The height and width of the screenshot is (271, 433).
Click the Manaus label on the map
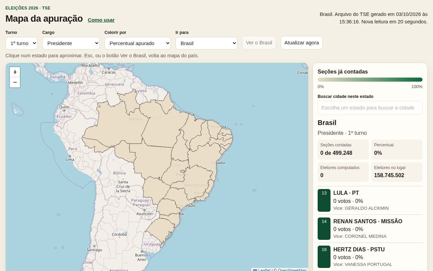pos(135,119)
